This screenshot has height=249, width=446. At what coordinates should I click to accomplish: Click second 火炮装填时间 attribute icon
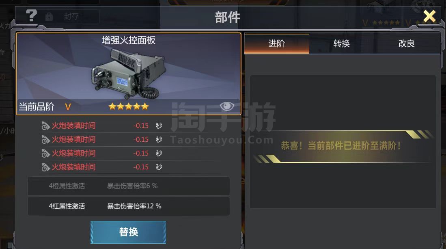[45, 139]
